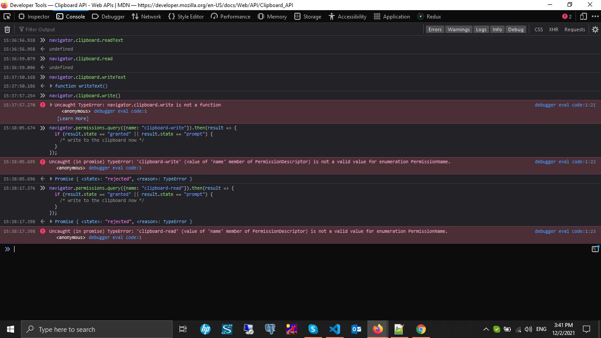
Task: Open the Storage tab
Action: tap(308, 16)
